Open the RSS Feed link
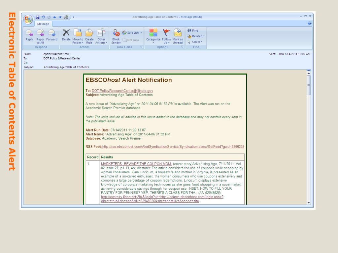The width and height of the screenshot is (338, 253). (x=173, y=147)
